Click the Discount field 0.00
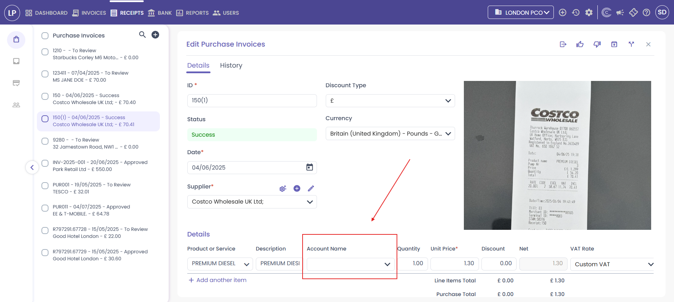Screen dimensions: 674x302 [499, 263]
